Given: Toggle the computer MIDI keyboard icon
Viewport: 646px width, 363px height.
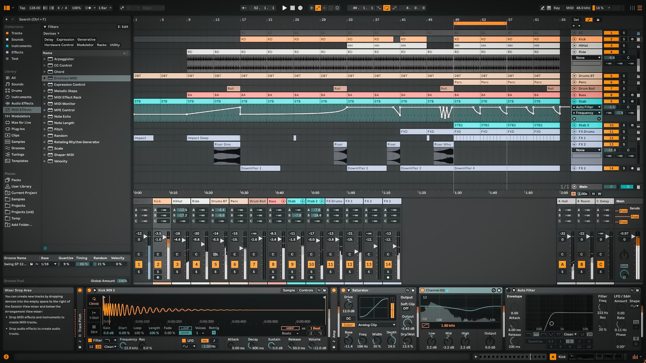Looking at the screenshot, I should point(549,8).
